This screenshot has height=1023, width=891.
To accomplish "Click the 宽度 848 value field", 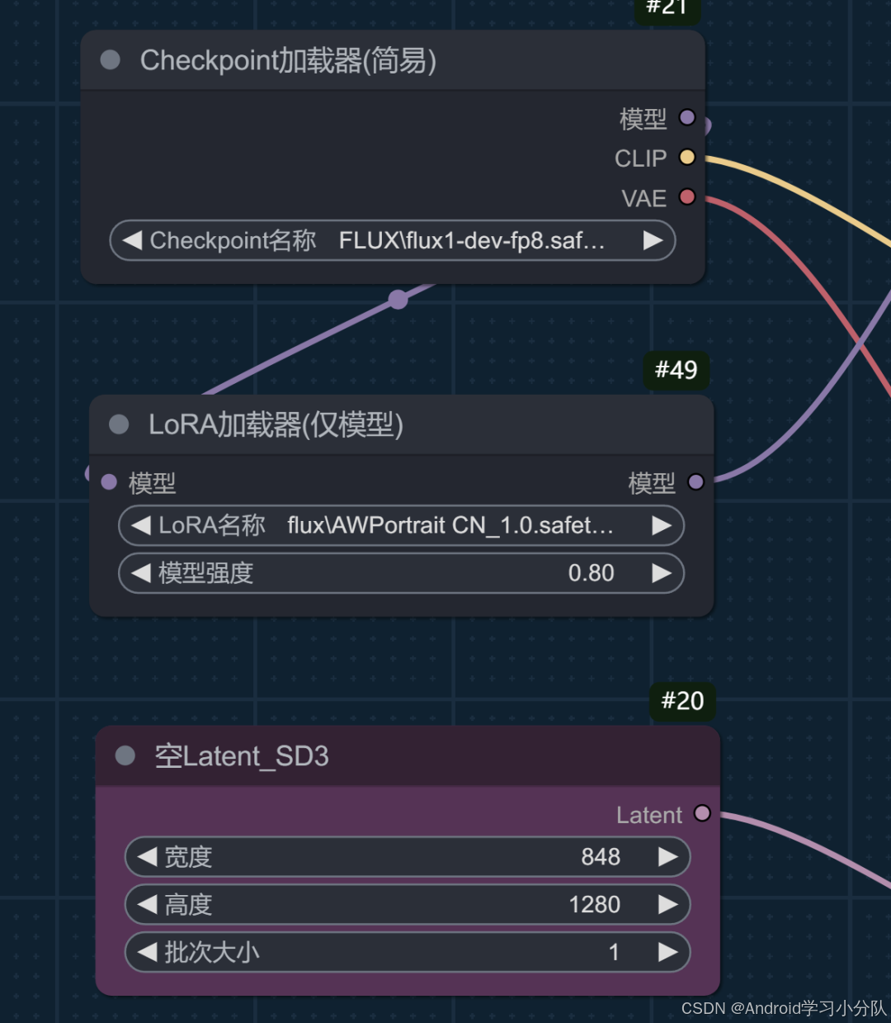I will point(408,857).
